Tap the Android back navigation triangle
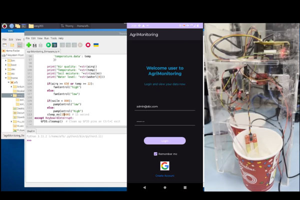300x200 pixels. pos(144,187)
